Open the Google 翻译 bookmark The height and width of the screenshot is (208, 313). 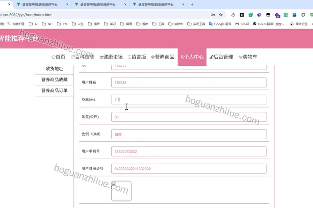click(x=220, y=24)
